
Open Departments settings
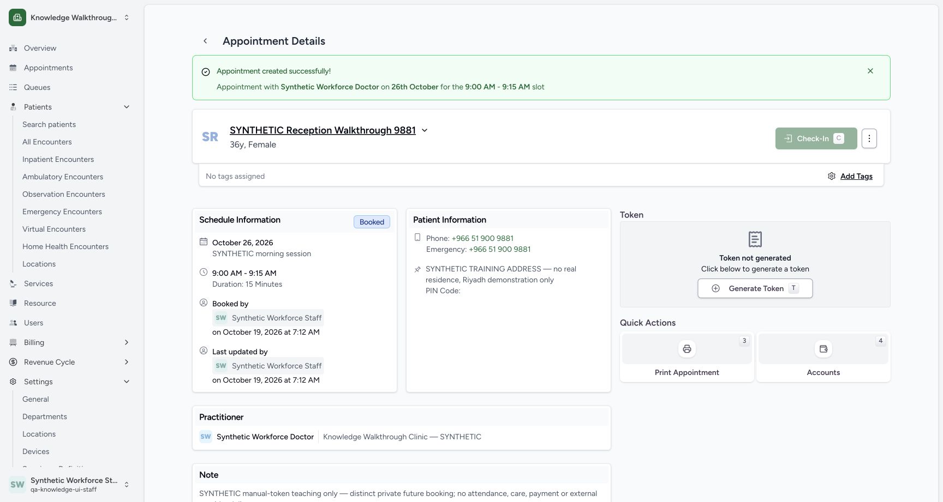[x=45, y=416]
